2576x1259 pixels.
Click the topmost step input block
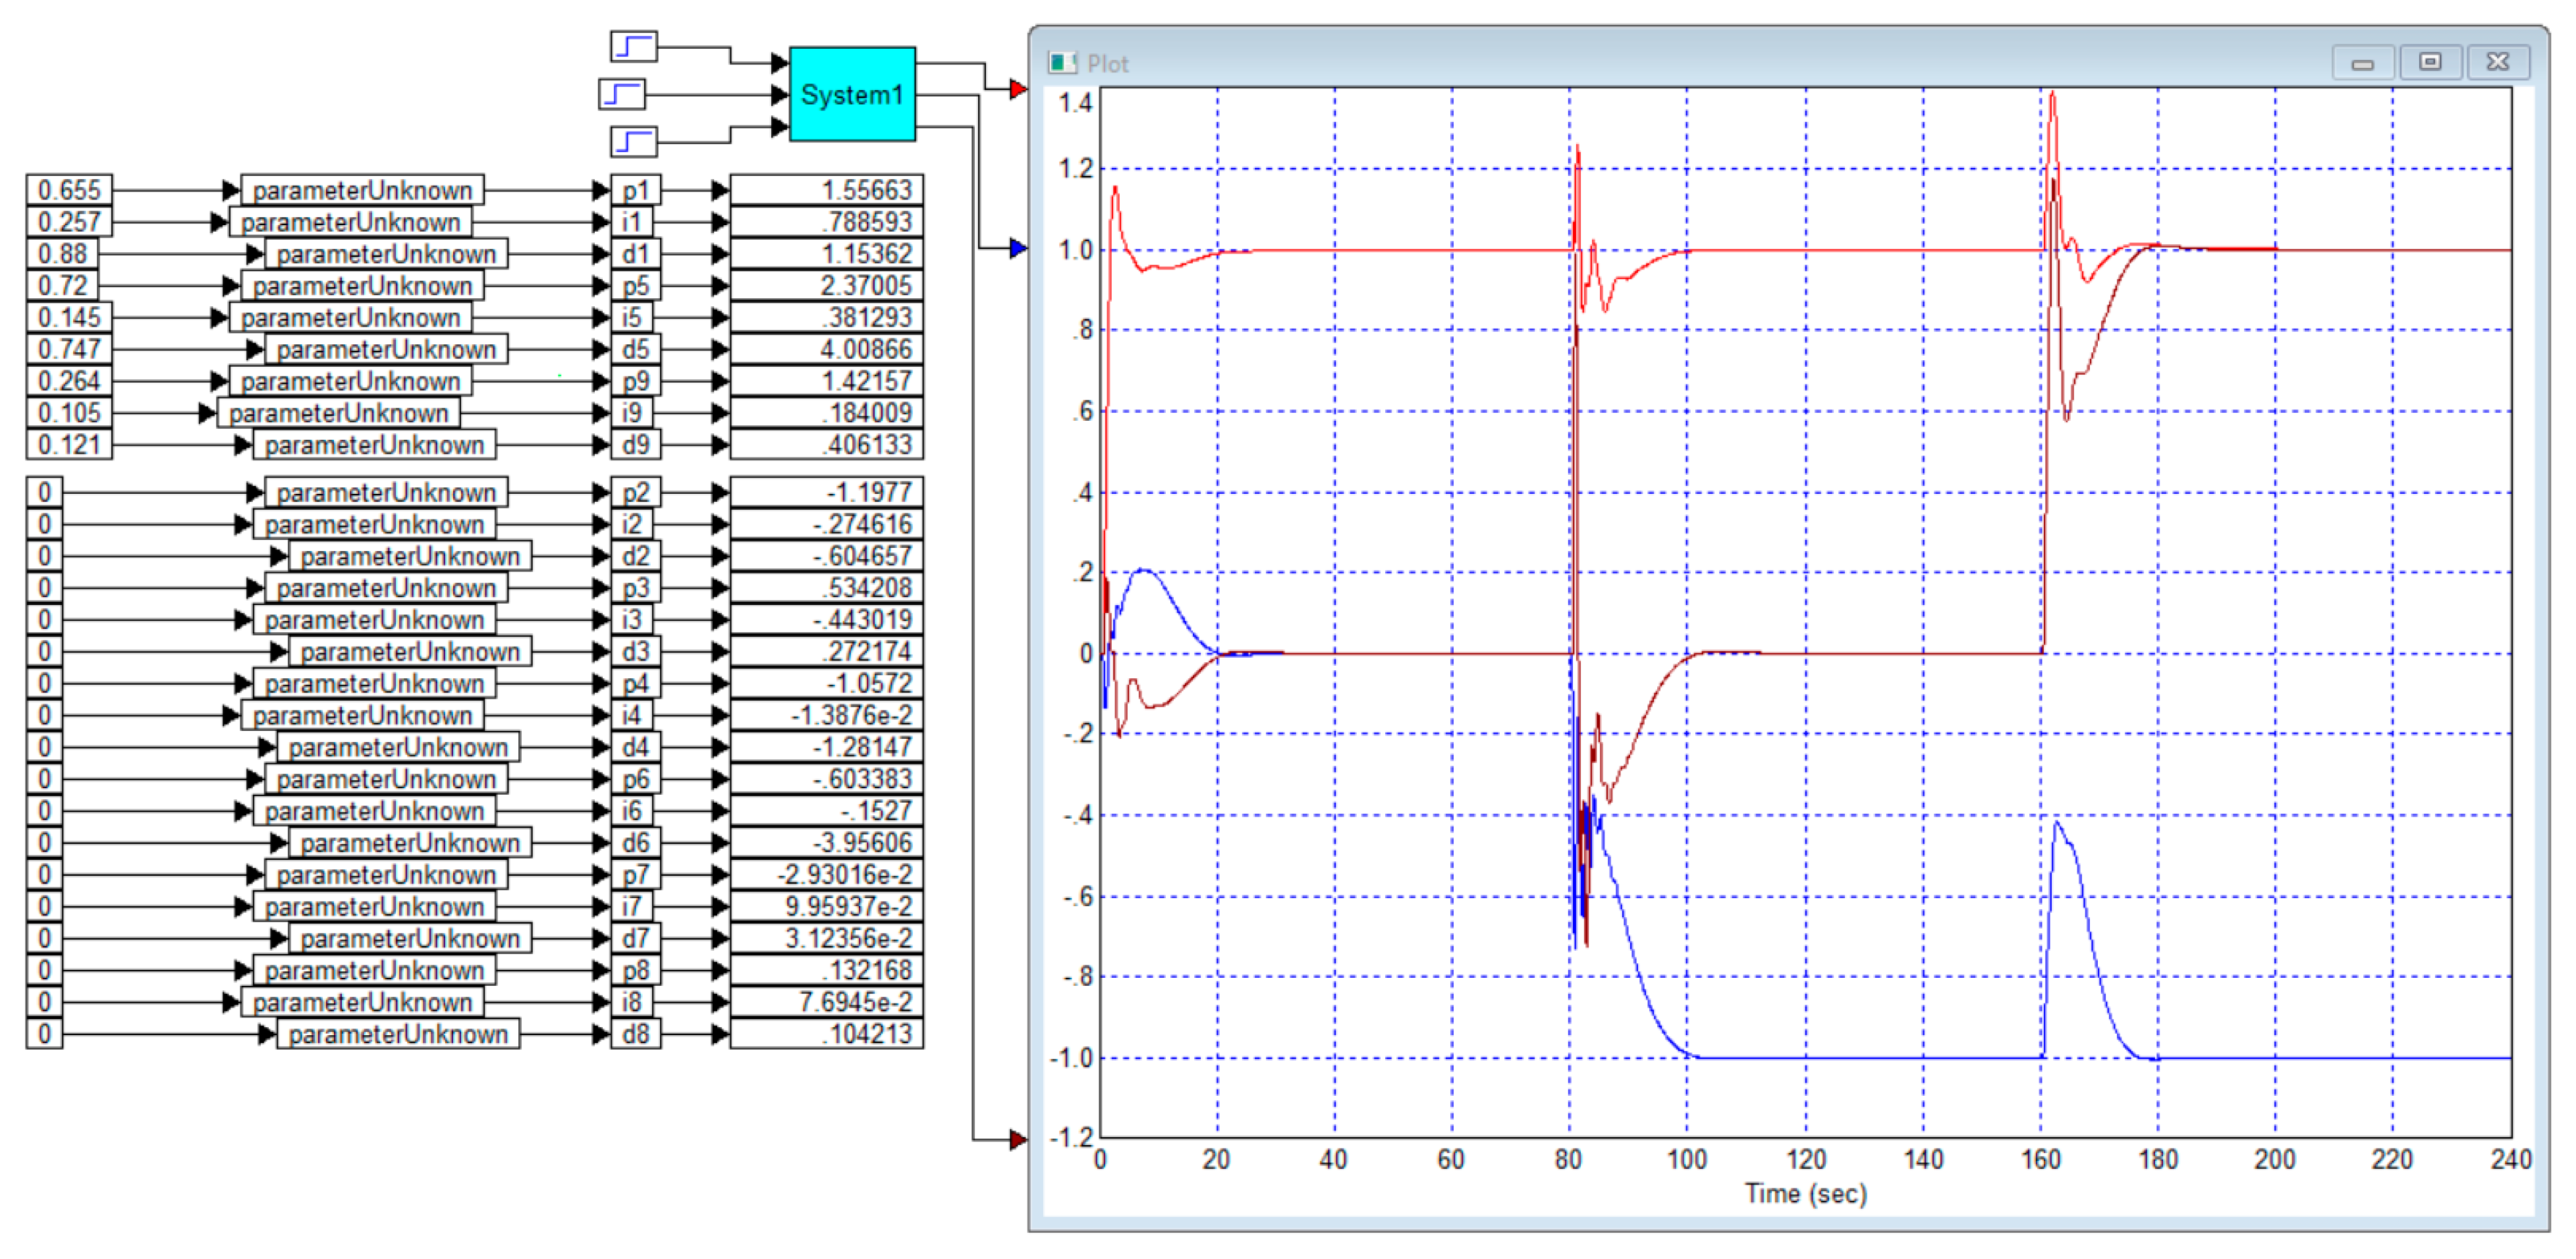[x=633, y=46]
